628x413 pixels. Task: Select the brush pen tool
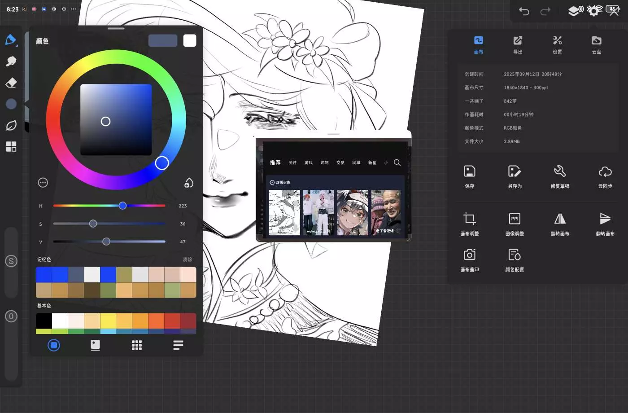[11, 40]
